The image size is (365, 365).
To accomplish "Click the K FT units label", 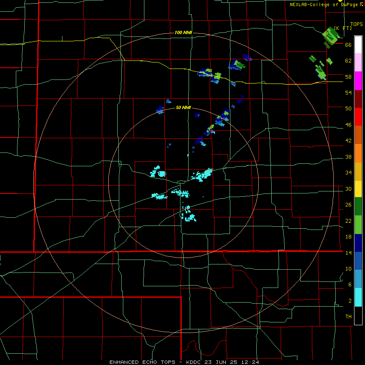I will [343, 28].
